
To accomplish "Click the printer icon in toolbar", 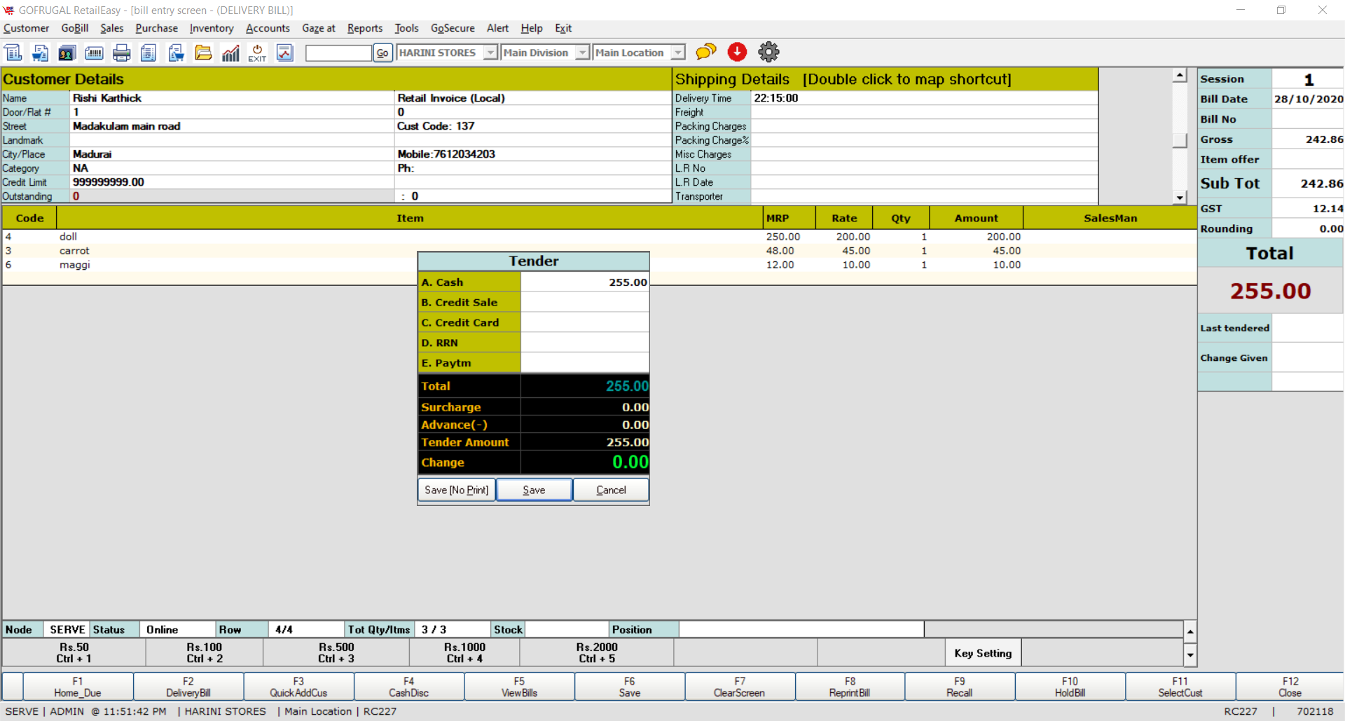I will tap(122, 53).
